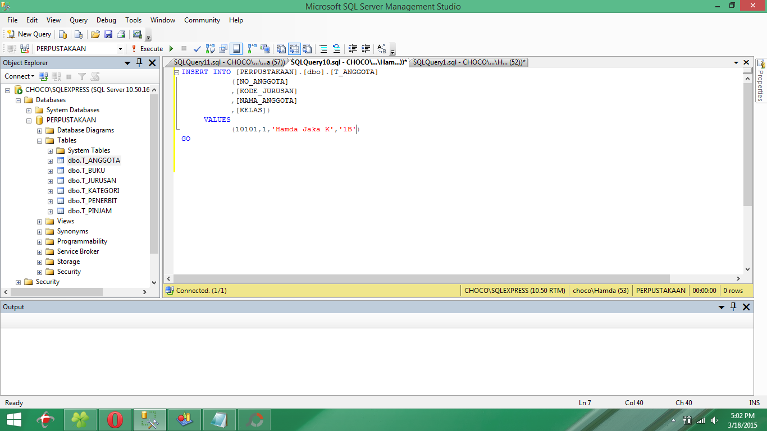Click Display Estimated Execution Plan icon
Viewport: 767px width, 431px height.
[x=211, y=49]
